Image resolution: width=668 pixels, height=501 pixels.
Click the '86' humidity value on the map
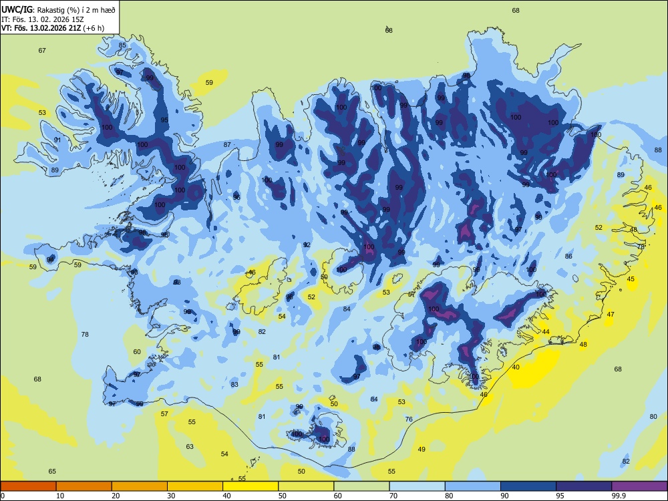(568, 256)
